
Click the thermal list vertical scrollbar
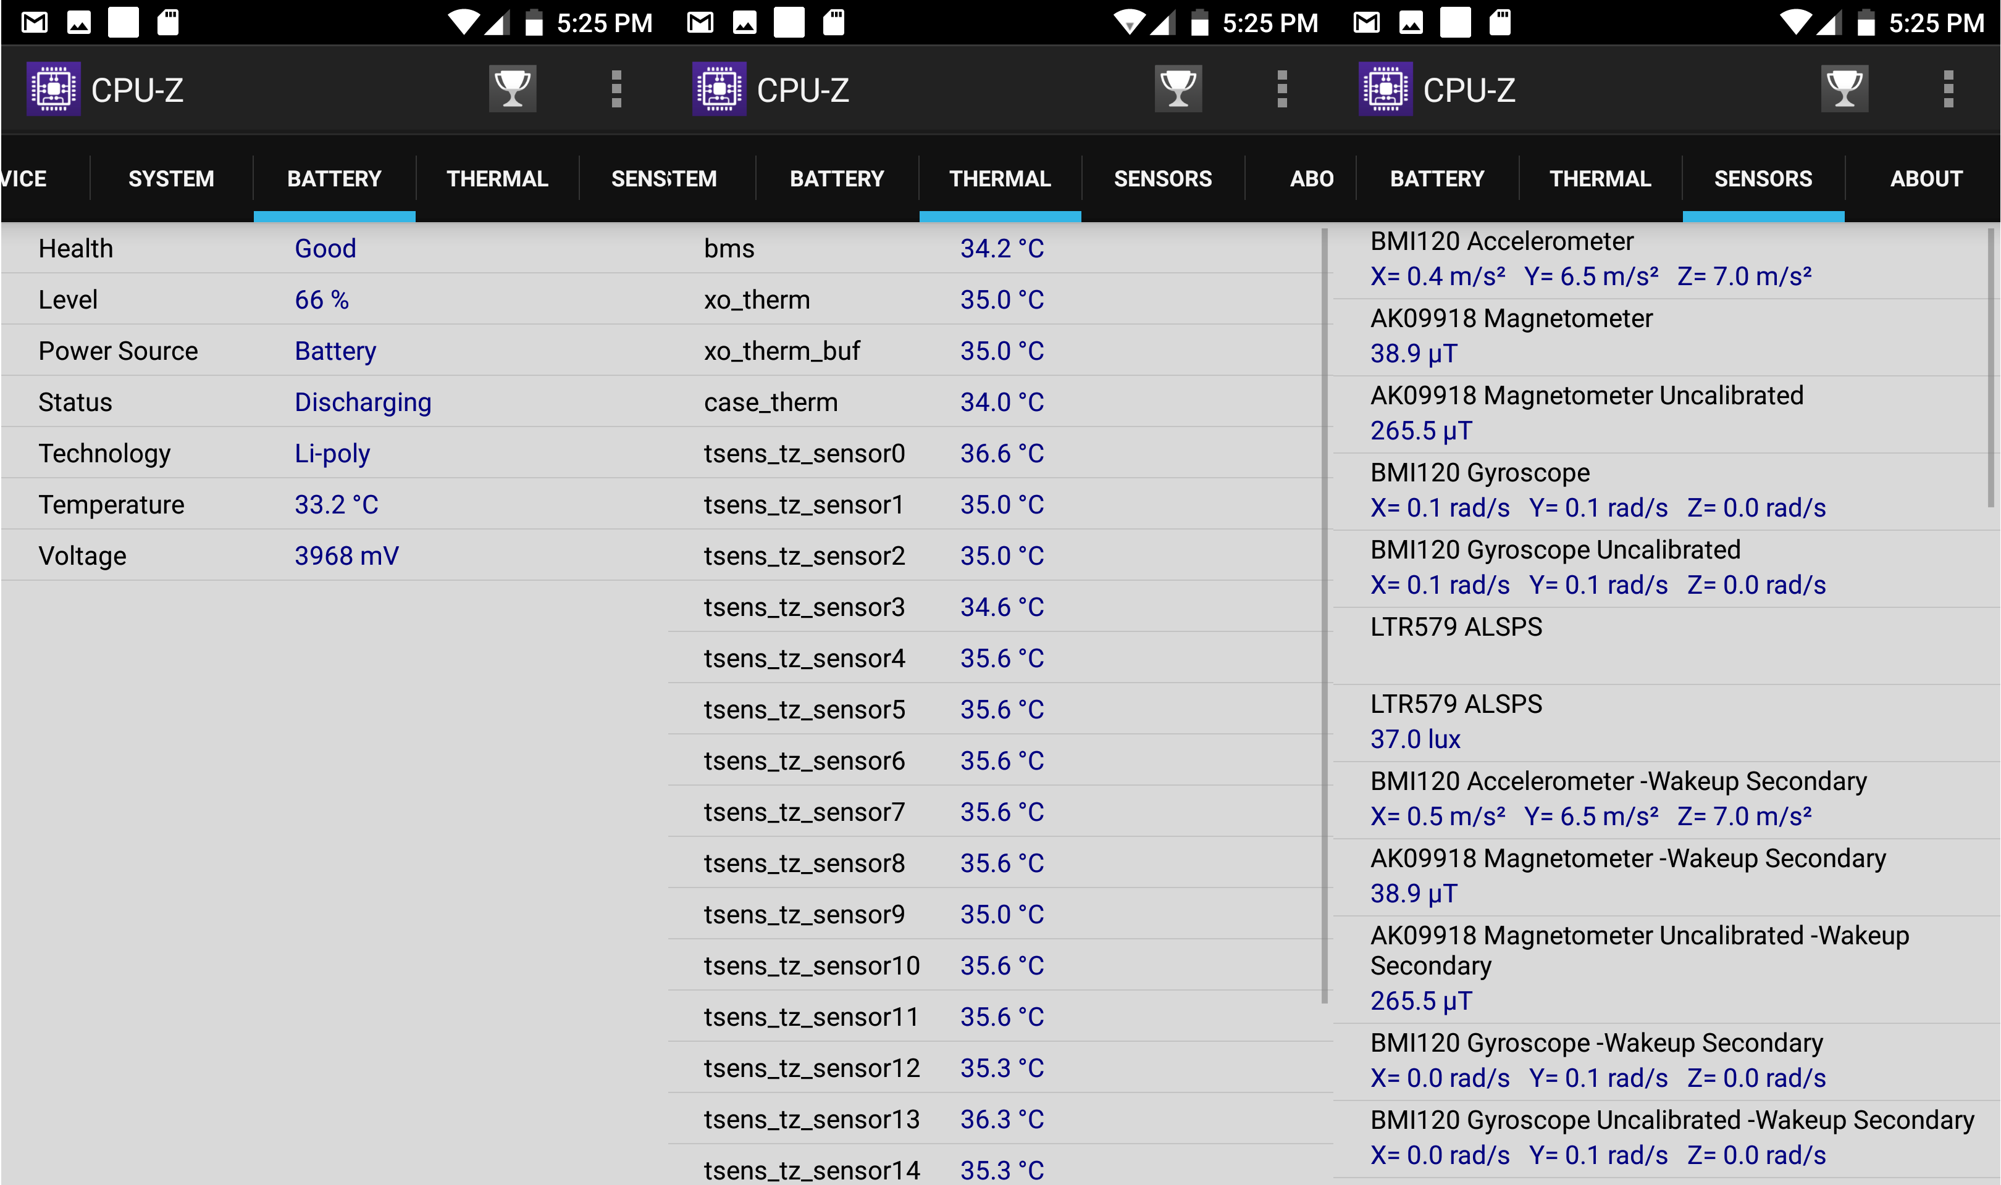[1324, 615]
